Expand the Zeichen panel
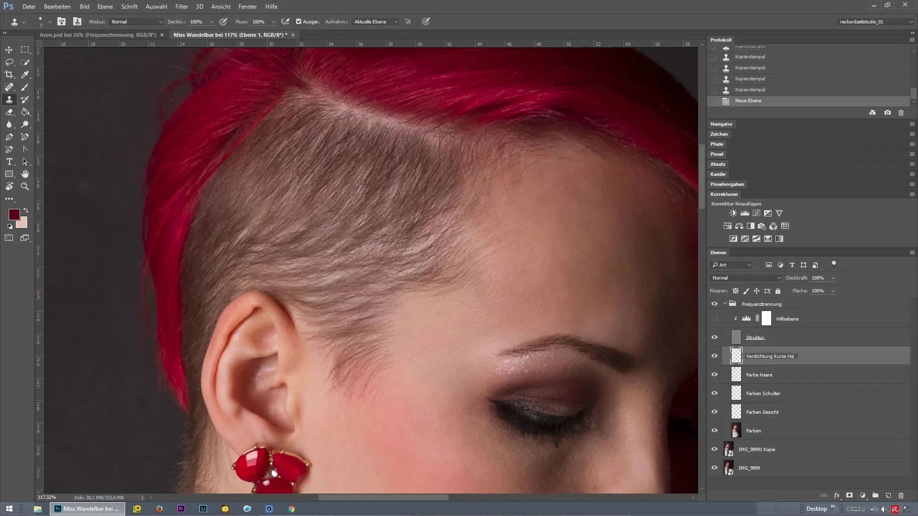The height and width of the screenshot is (516, 918). point(719,134)
